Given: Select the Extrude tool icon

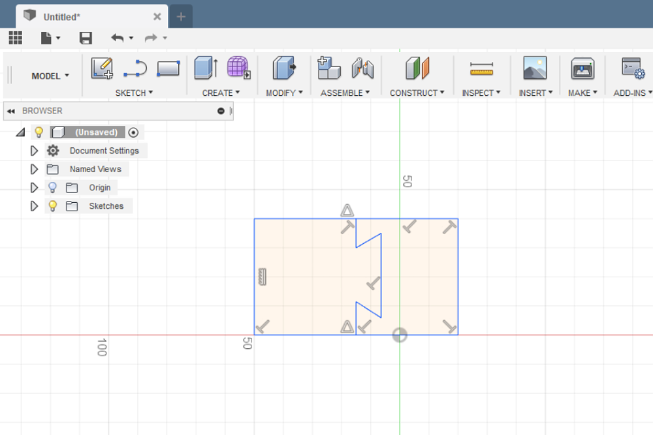Looking at the screenshot, I should coord(206,68).
